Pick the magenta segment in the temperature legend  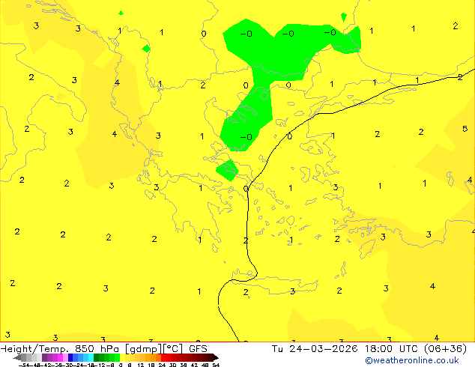(x=52, y=358)
